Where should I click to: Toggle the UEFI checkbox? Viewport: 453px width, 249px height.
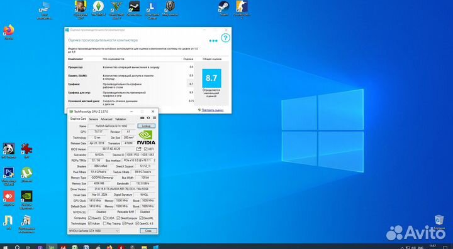(146, 149)
